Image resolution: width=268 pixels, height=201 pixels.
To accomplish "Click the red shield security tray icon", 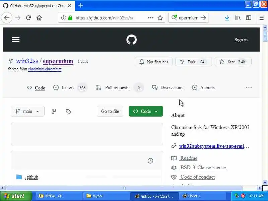I will coord(243,196).
